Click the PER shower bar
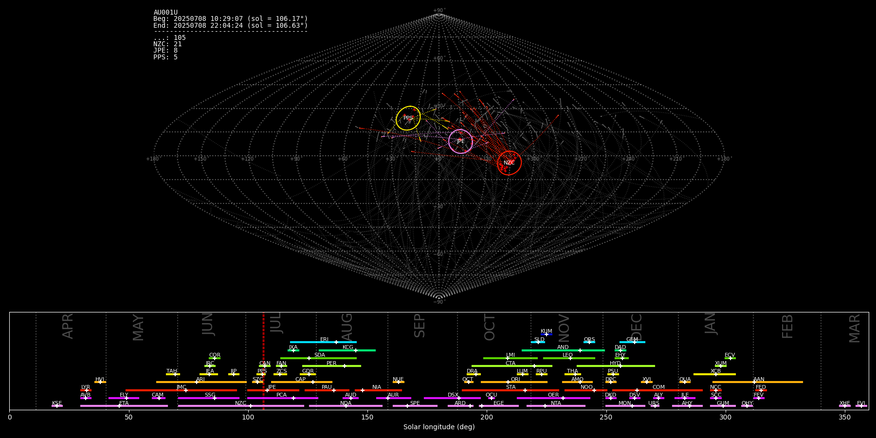 pos(331,366)
